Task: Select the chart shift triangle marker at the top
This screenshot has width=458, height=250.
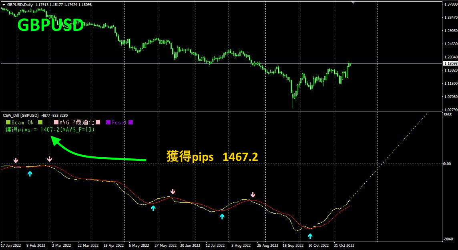Action: (354, 2)
